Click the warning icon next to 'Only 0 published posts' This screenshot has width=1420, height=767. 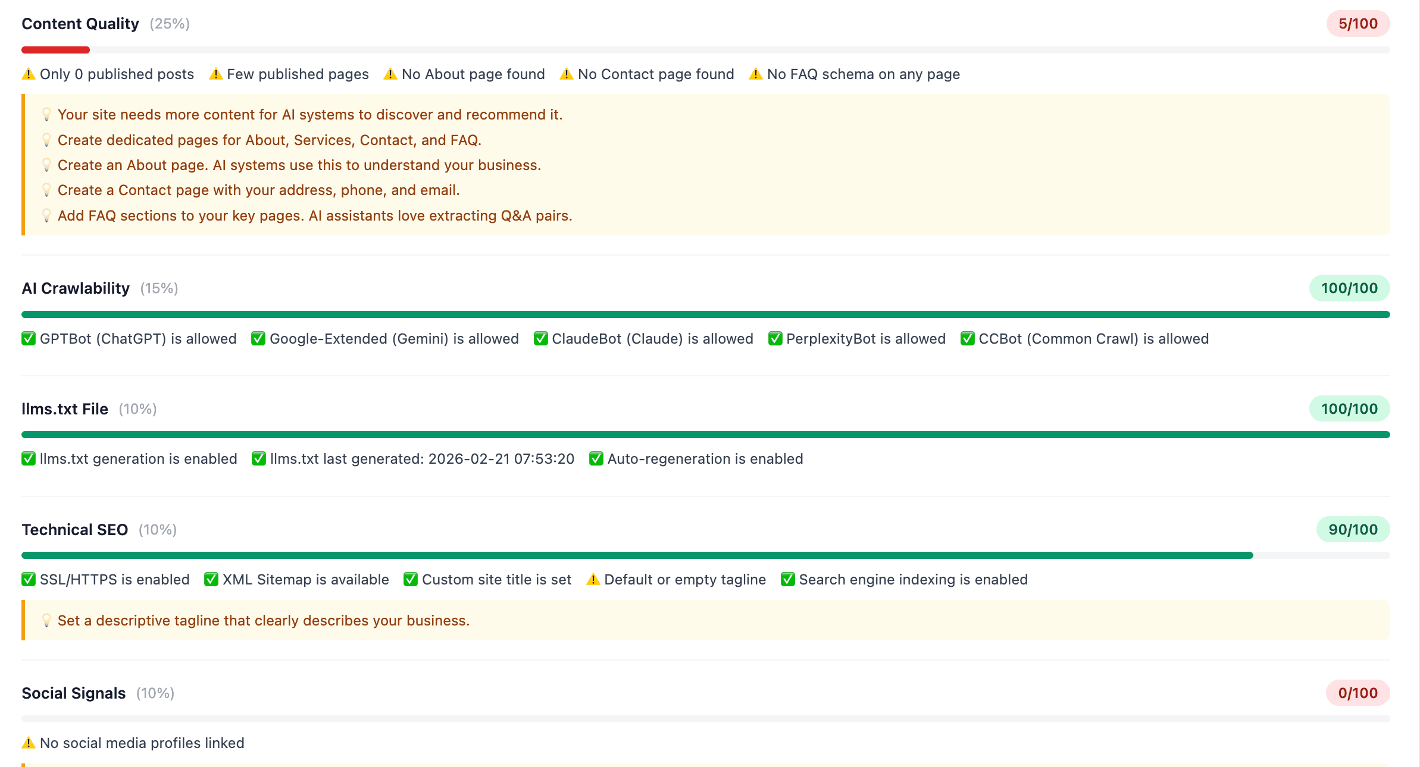click(x=27, y=74)
